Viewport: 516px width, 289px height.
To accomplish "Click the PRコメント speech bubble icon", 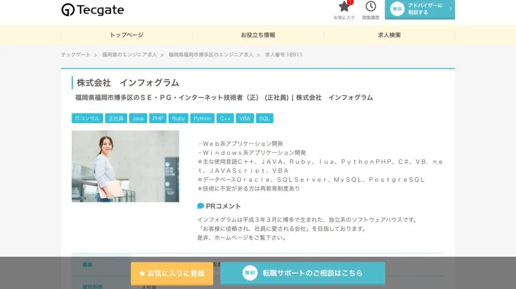I will tap(201, 206).
